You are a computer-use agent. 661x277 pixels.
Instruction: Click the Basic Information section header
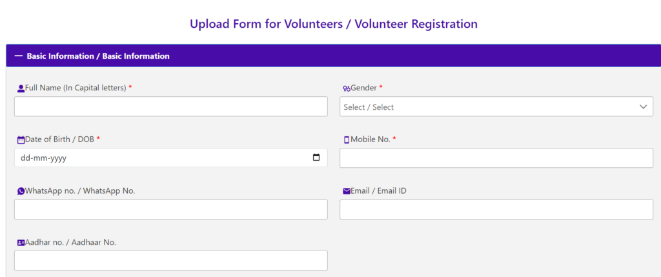click(333, 56)
